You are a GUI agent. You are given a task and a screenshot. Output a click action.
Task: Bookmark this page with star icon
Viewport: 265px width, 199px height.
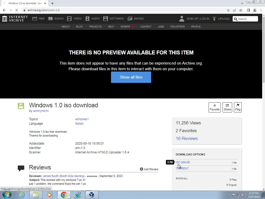tap(241, 10)
